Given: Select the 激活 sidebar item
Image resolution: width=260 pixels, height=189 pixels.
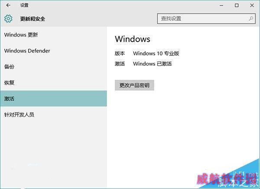Looking at the screenshot, I should (x=53, y=98).
